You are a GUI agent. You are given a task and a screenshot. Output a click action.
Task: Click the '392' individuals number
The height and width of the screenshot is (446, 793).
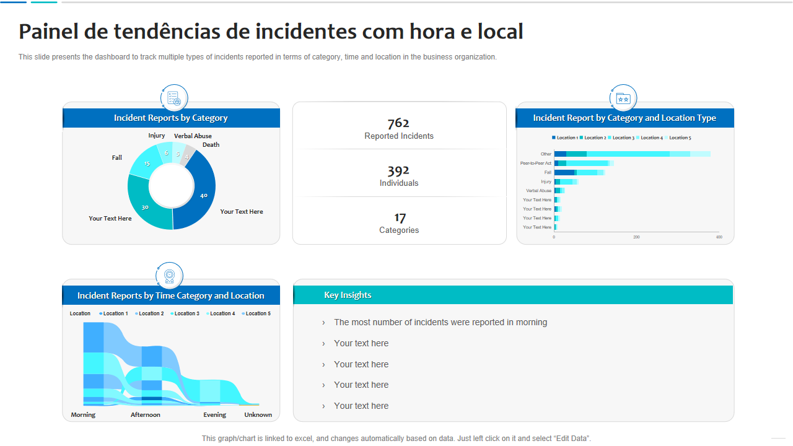399,170
